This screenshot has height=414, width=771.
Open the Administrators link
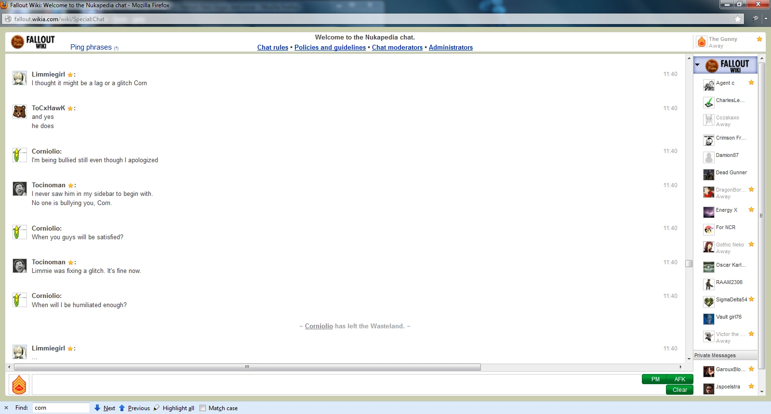[x=451, y=47]
